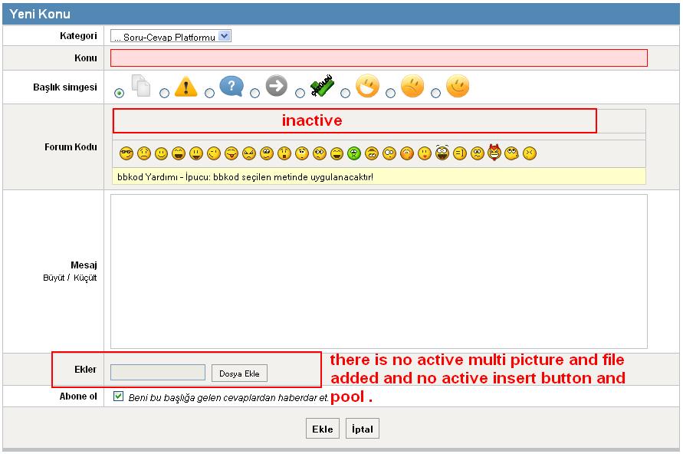This screenshot has height=454, width=683.
Task: Insert the sunglasses smiley emoticon
Action: [x=126, y=153]
